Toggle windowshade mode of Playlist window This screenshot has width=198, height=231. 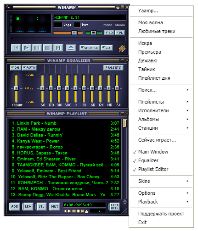click(122, 114)
